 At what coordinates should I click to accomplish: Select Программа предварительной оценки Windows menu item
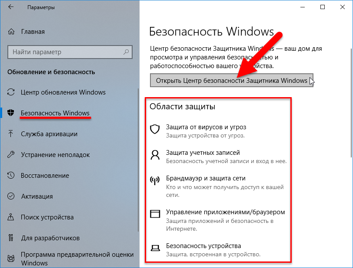[70, 259]
